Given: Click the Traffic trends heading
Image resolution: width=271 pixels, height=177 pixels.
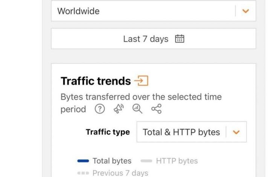Looking at the screenshot, I should coord(96,81).
